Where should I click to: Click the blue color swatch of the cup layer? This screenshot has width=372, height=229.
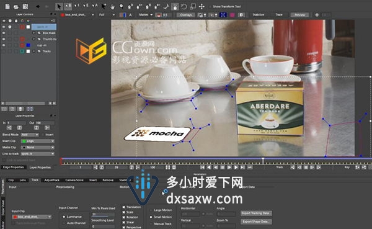pos(28,45)
